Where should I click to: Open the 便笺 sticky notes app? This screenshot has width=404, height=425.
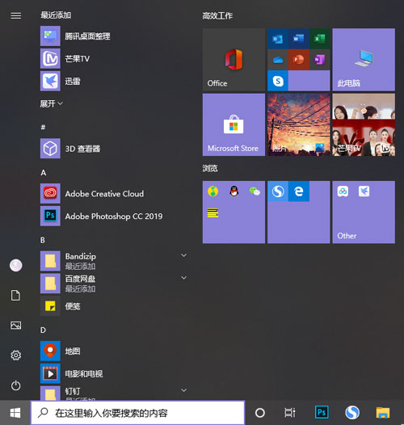coord(112,306)
